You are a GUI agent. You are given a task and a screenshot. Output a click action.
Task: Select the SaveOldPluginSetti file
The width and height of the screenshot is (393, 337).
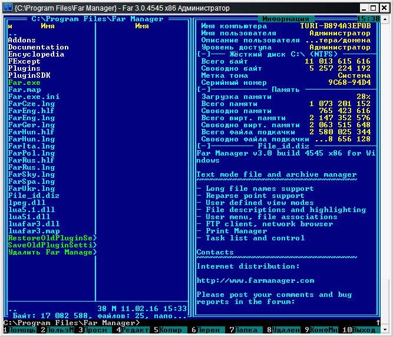[52, 245]
